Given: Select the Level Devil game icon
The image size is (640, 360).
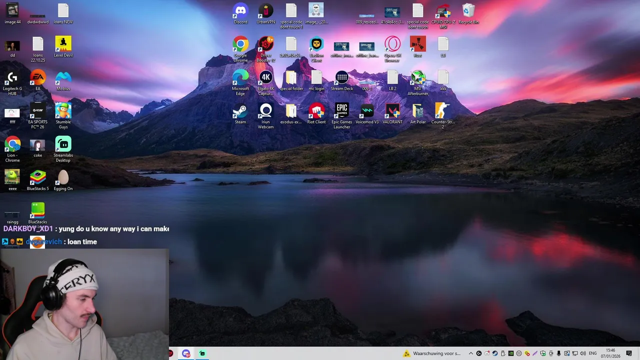Looking at the screenshot, I should (x=63, y=47).
